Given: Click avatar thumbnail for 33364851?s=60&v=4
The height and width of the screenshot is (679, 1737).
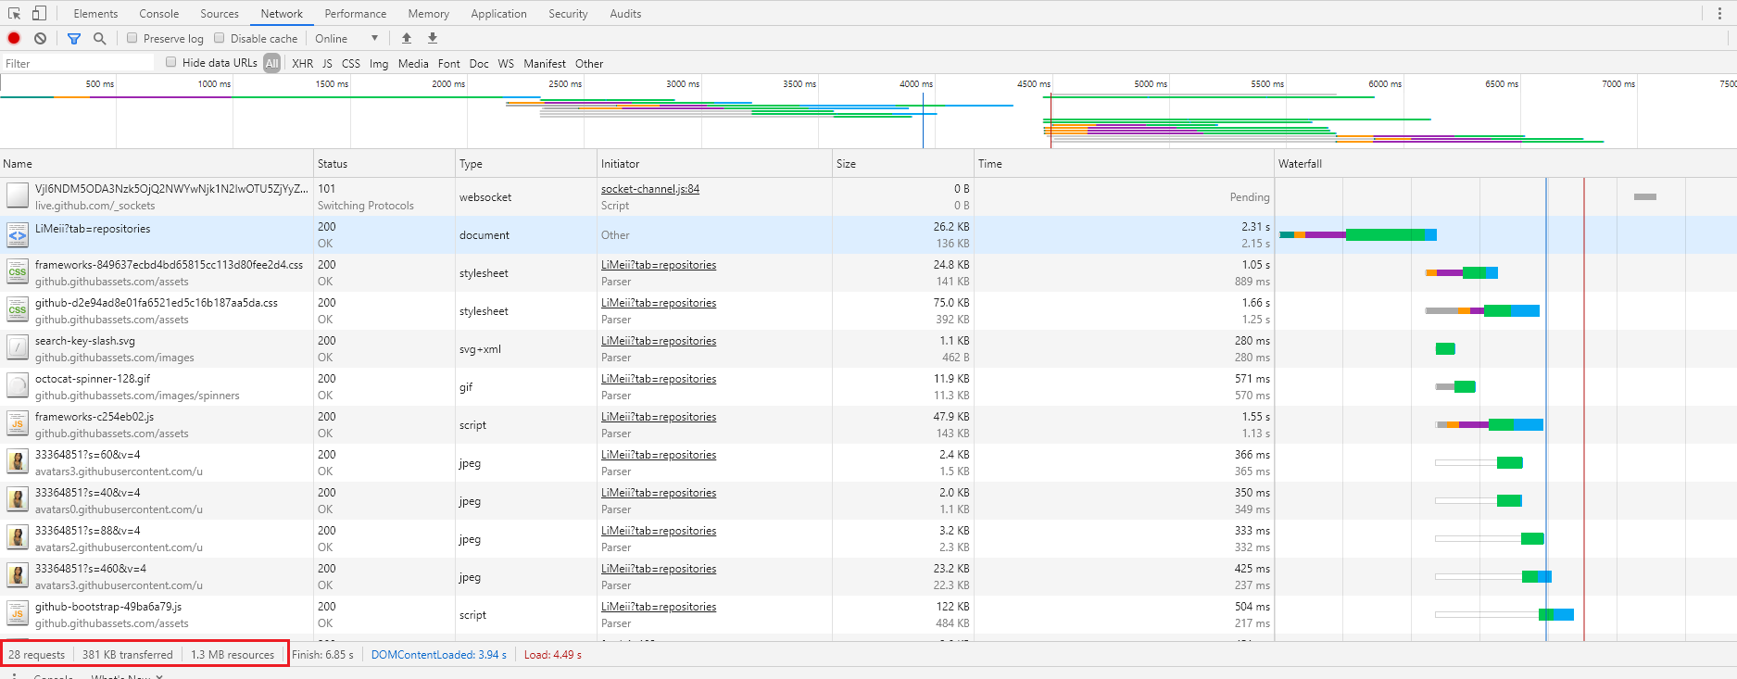Looking at the screenshot, I should coord(18,462).
